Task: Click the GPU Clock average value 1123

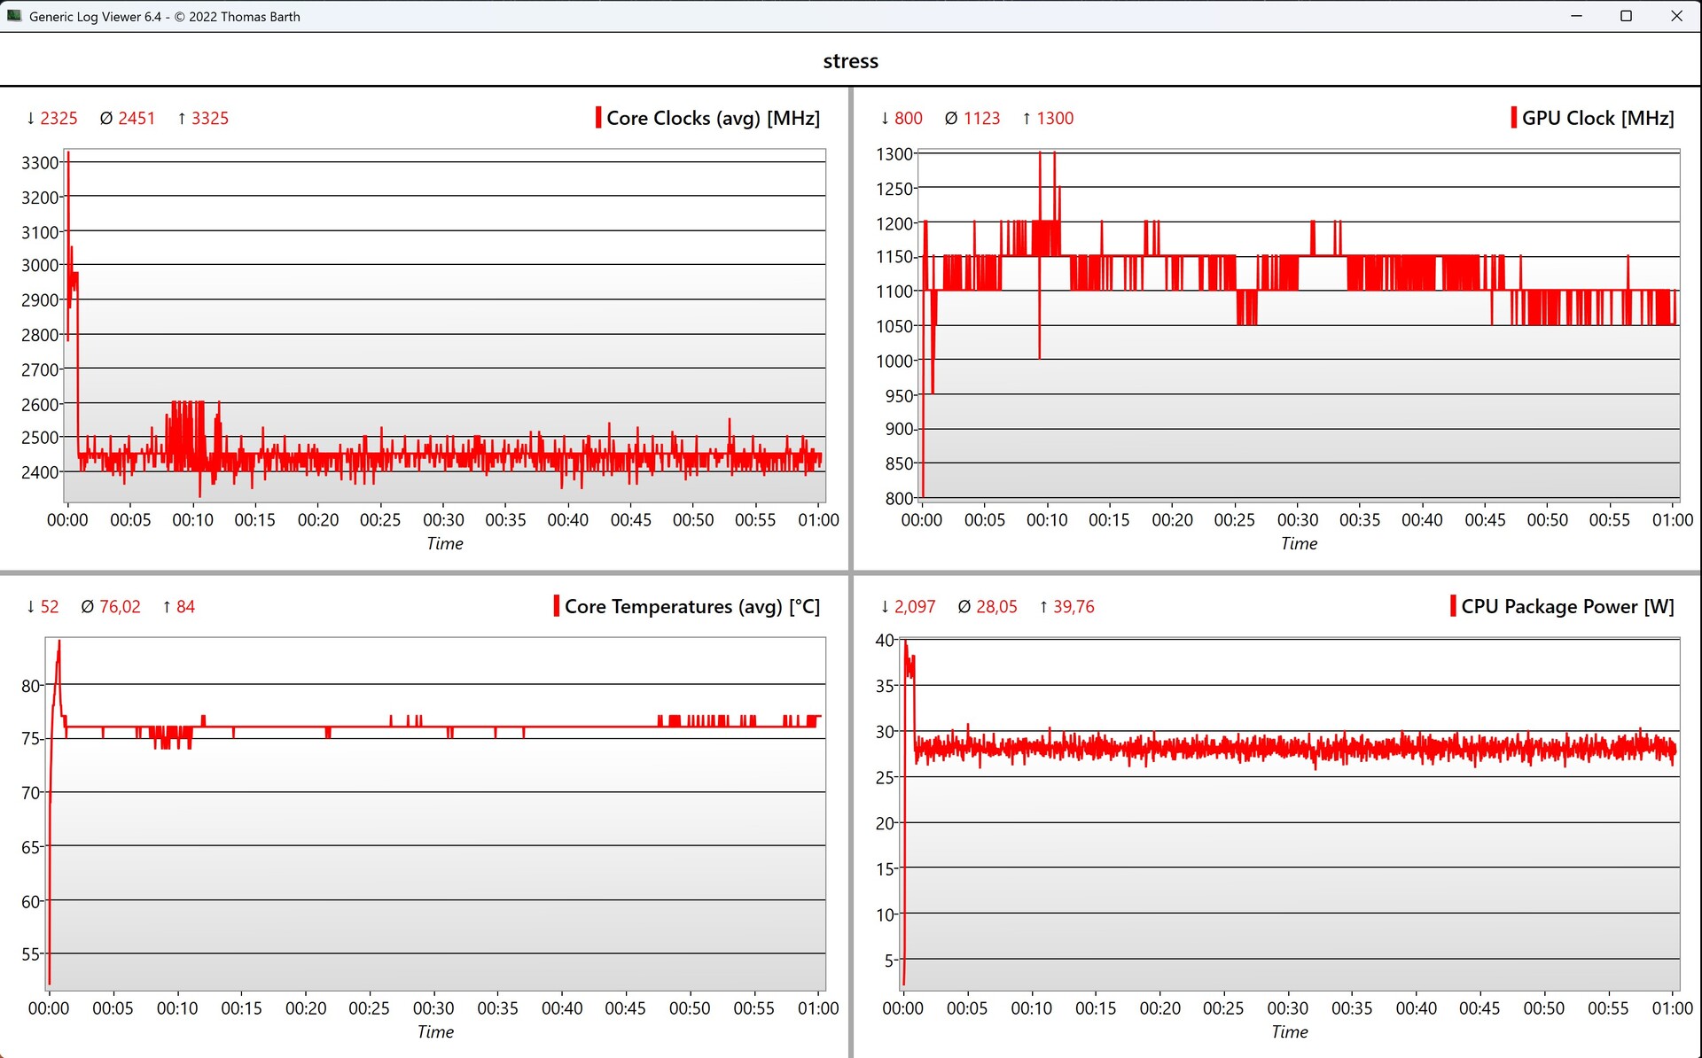Action: 981,118
